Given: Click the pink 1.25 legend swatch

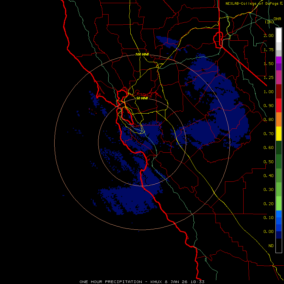Looking at the screenshot, I should coord(279,77).
